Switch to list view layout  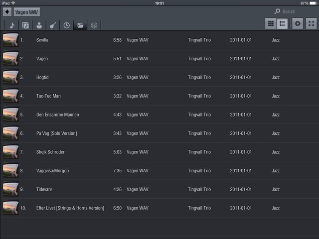282,23
